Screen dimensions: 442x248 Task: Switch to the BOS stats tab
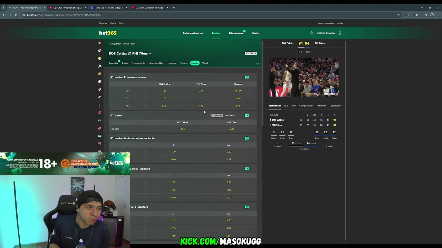(286, 106)
